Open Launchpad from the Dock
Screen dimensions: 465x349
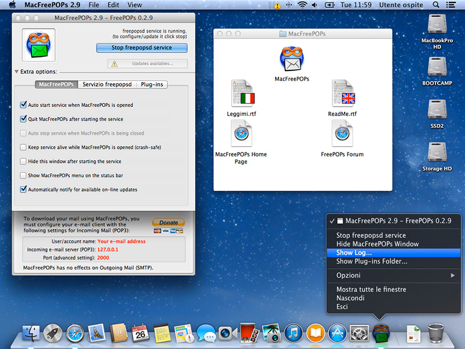click(x=53, y=333)
